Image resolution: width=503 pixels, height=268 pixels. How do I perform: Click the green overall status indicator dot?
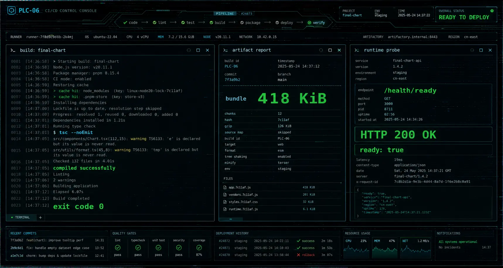[x=492, y=11]
